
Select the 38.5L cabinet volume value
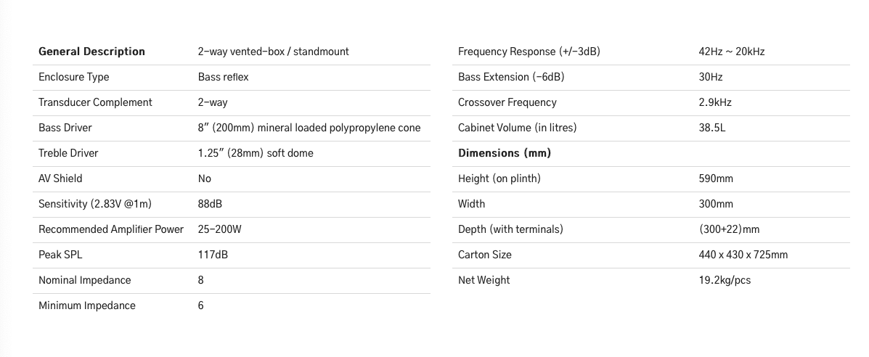(712, 128)
